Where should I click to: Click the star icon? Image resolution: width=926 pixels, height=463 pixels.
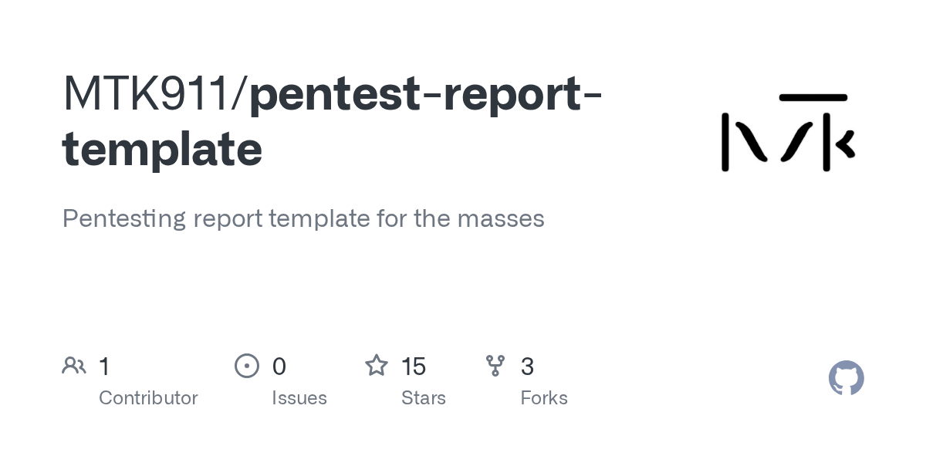(377, 365)
